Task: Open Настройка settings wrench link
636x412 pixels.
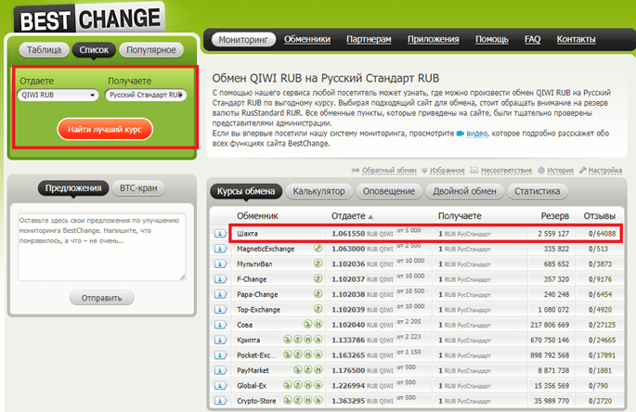Action: coord(601,171)
